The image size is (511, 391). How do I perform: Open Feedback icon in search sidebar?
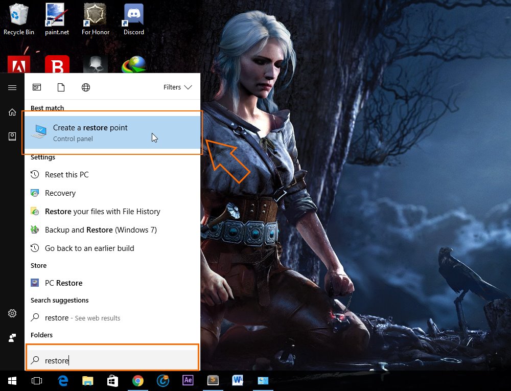(12, 338)
